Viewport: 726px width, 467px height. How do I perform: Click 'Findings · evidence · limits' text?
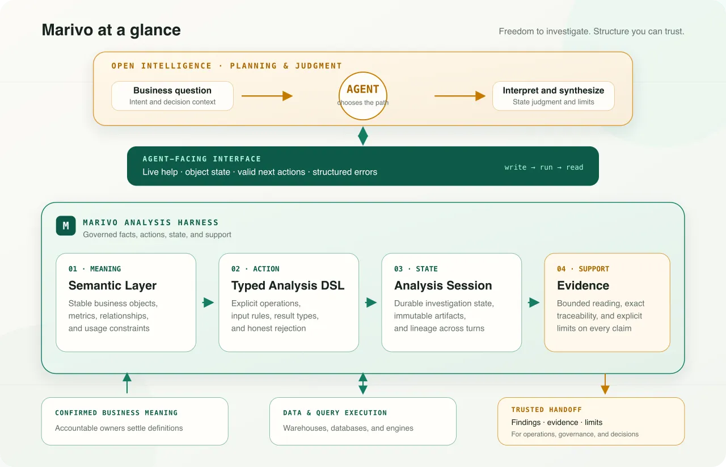click(x=557, y=422)
